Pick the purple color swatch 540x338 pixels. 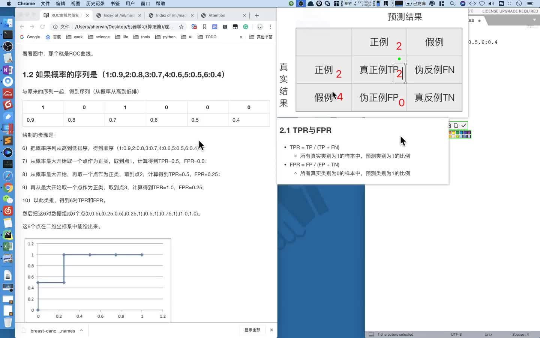pos(469,133)
